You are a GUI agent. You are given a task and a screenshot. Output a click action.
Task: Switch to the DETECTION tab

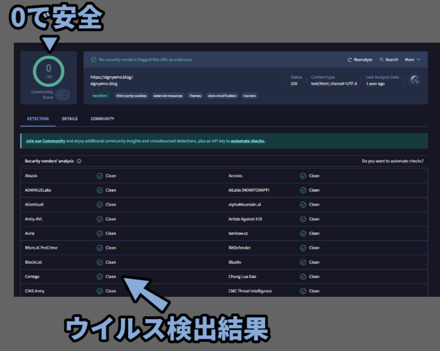[38, 119]
